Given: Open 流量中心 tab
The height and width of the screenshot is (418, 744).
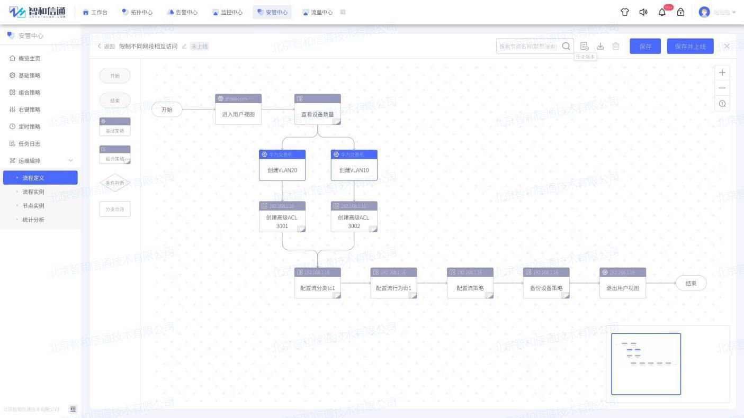Looking at the screenshot, I should point(318,12).
